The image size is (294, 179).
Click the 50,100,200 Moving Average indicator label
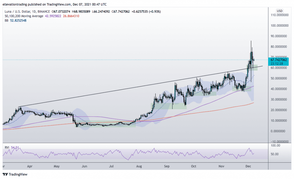tap(24, 16)
